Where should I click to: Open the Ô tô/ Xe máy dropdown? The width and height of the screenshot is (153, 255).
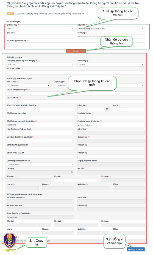tap(40, 29)
